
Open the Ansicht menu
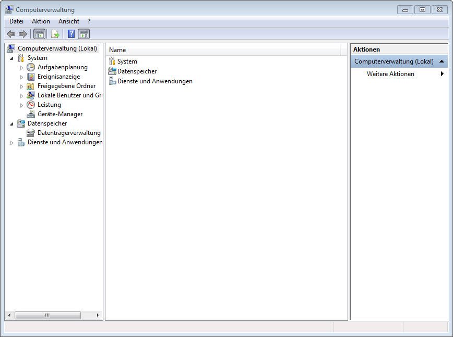pyautogui.click(x=69, y=21)
